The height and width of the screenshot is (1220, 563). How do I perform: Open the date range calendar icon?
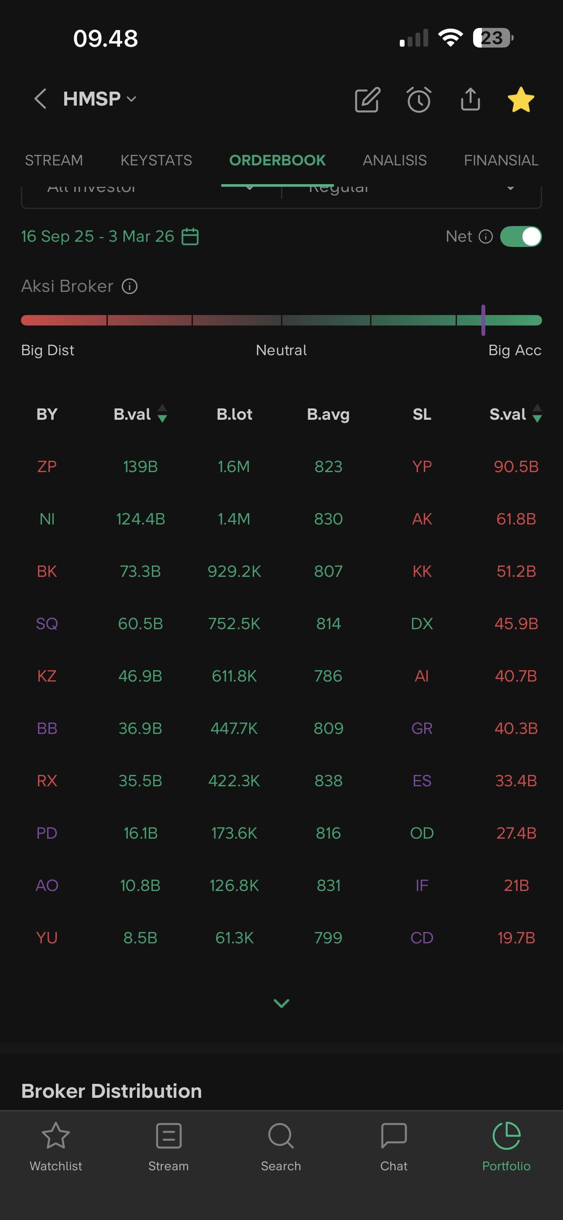point(190,236)
